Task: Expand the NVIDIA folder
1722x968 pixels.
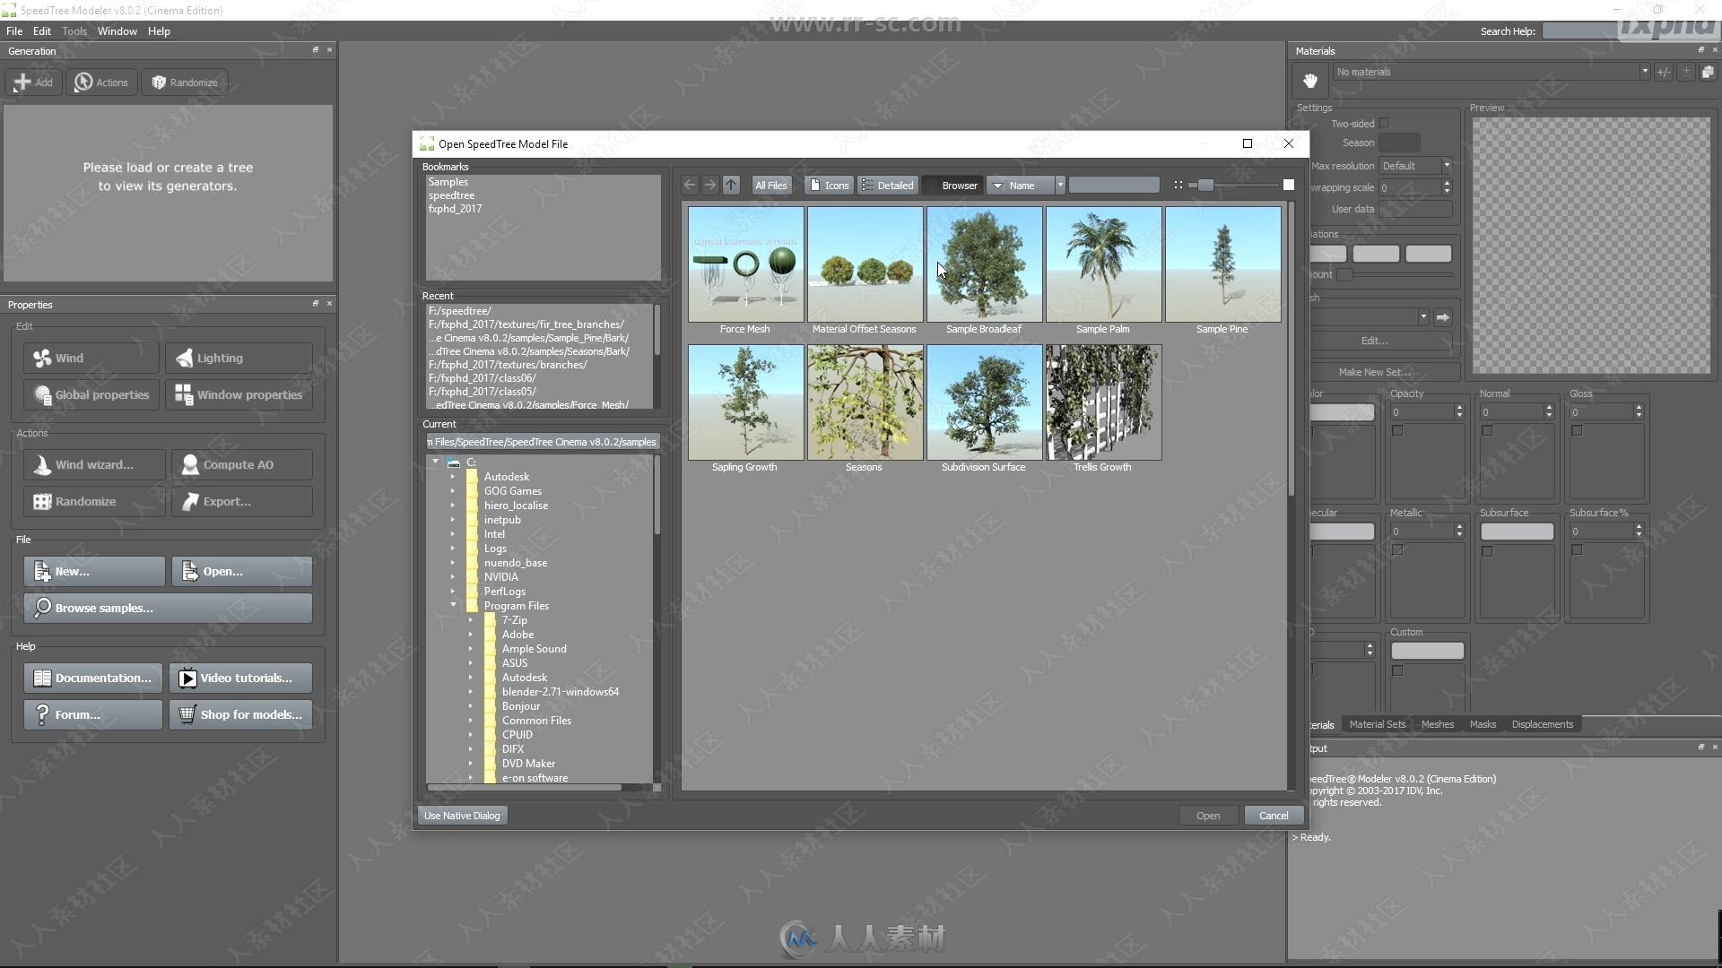Action: (x=453, y=577)
